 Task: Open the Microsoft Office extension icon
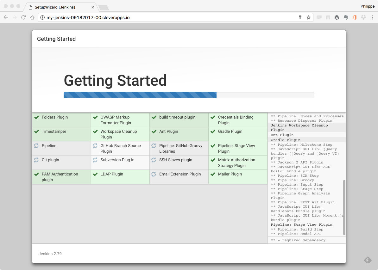(354, 17)
